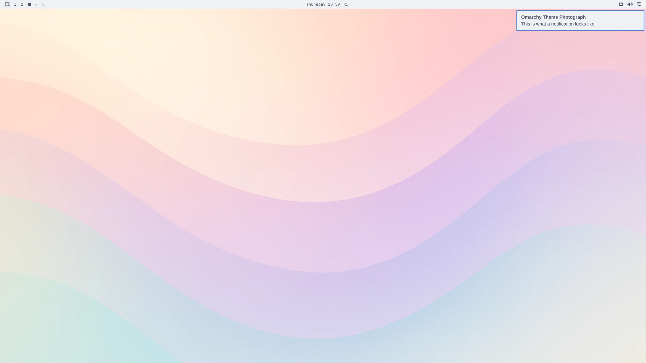Open the stacked monitors display icon
The width and height of the screenshot is (646, 363).
pyautogui.click(x=639, y=4)
